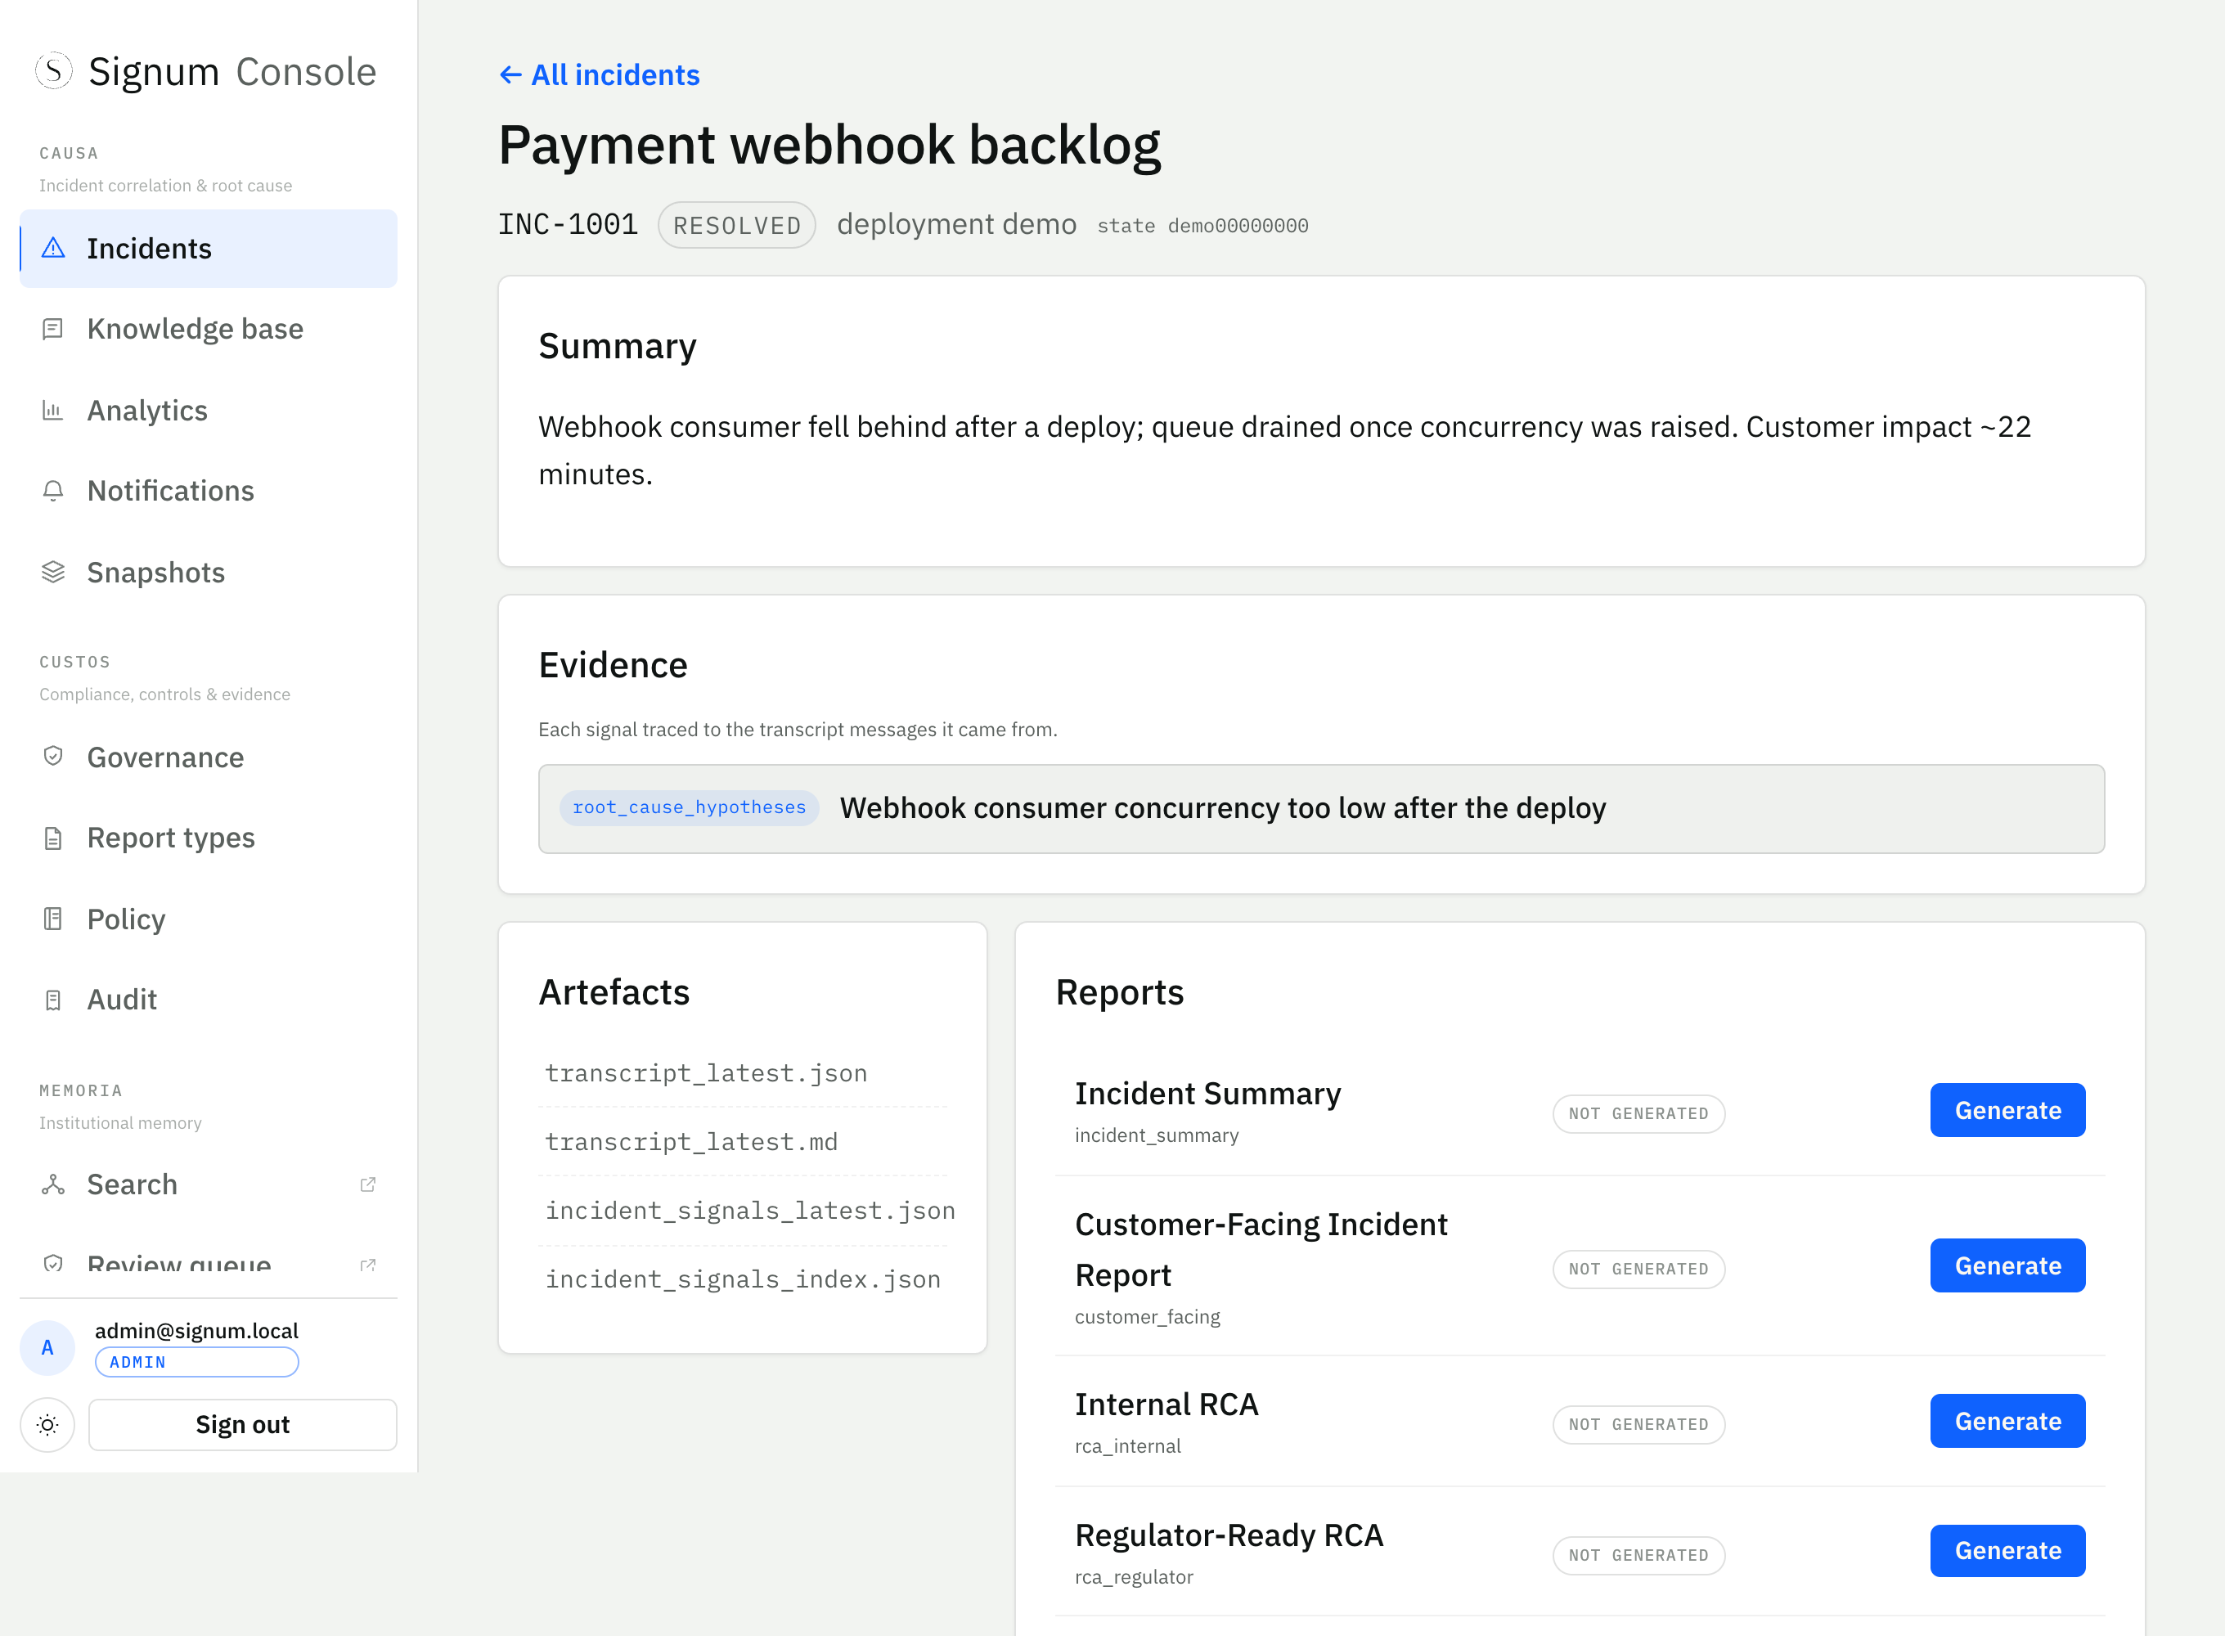Click the Search graph icon in Memoria

[x=53, y=1184]
